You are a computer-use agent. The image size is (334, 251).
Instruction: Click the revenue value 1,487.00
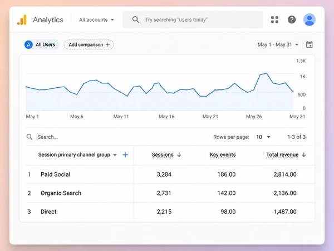pos(285,212)
